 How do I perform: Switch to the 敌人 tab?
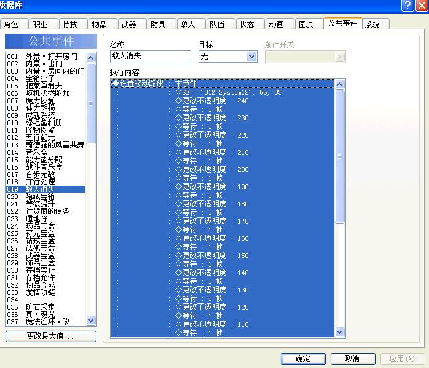(191, 25)
